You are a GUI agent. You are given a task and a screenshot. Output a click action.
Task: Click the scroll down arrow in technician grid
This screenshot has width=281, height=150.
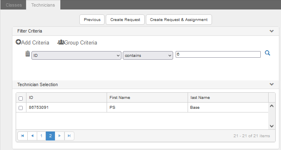point(271,126)
